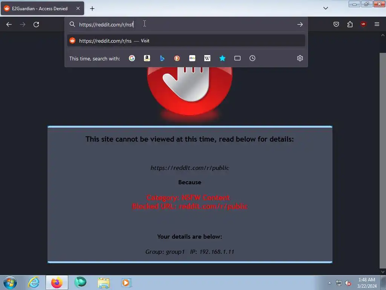This screenshot has width=386, height=290.
Task: Open uBlock Origin extension icon
Action: pyautogui.click(x=363, y=24)
